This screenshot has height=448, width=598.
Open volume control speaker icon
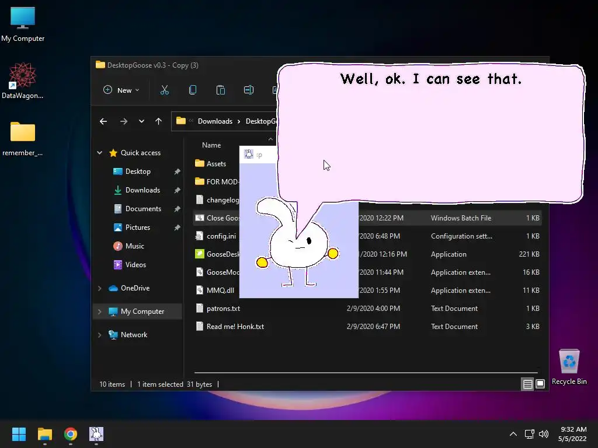tap(544, 434)
